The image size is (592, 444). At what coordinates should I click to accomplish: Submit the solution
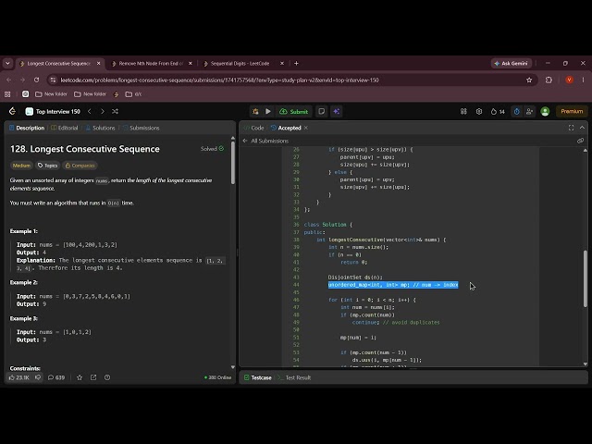[294, 111]
